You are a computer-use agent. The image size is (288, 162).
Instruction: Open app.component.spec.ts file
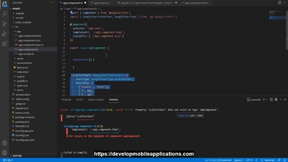point(31,45)
